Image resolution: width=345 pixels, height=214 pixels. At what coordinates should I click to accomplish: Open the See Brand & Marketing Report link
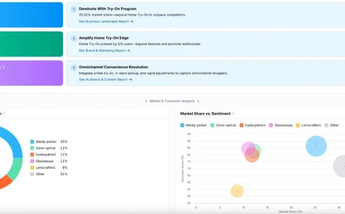[x=104, y=51]
